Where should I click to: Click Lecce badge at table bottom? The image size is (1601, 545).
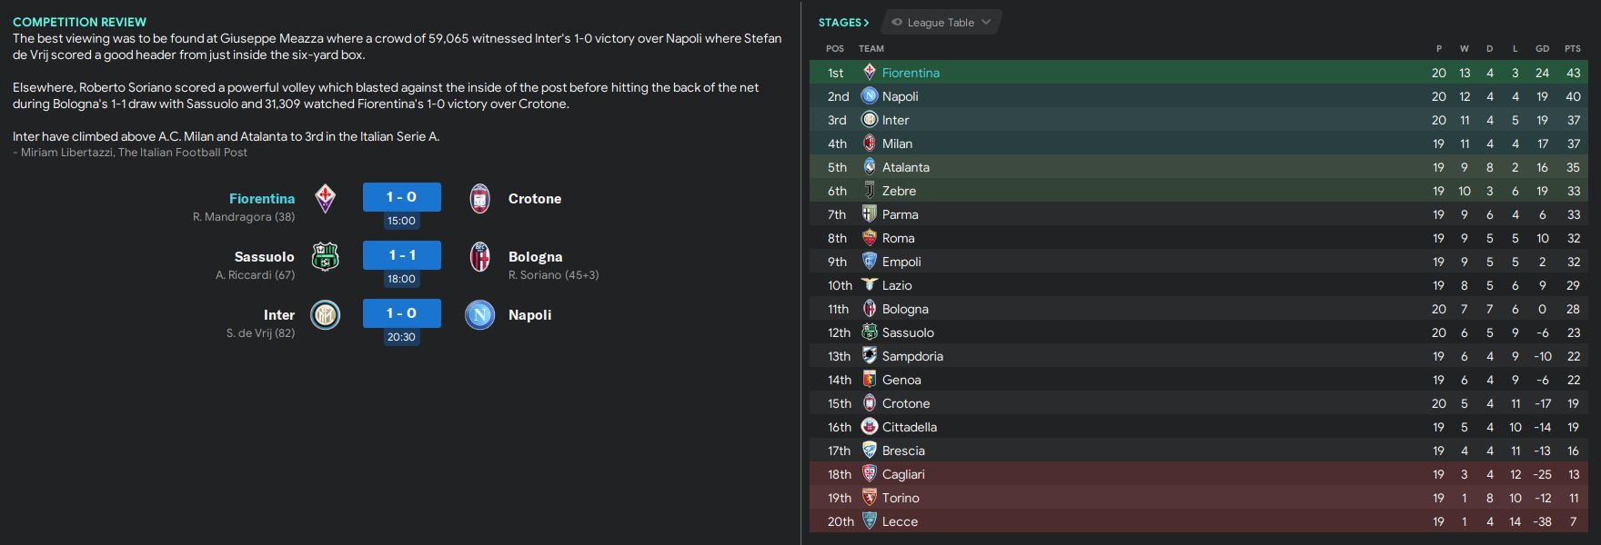pos(870,521)
